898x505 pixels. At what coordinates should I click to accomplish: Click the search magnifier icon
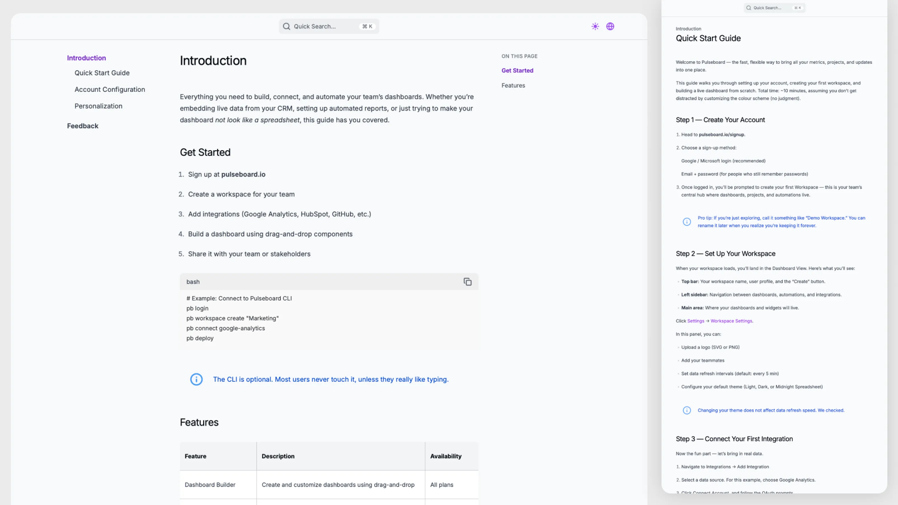(x=287, y=26)
